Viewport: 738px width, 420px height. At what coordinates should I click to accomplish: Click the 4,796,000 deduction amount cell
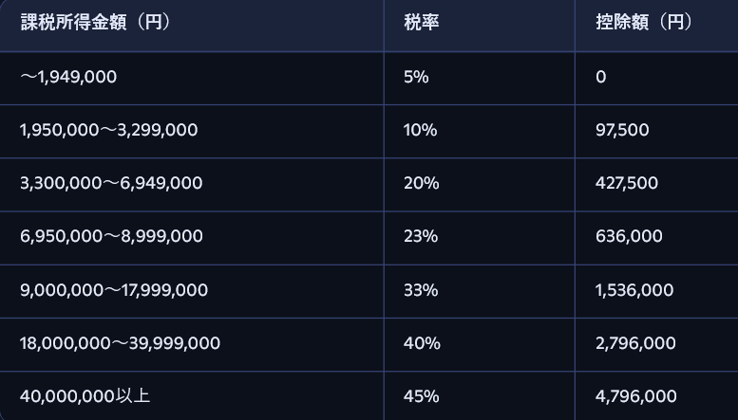point(636,396)
